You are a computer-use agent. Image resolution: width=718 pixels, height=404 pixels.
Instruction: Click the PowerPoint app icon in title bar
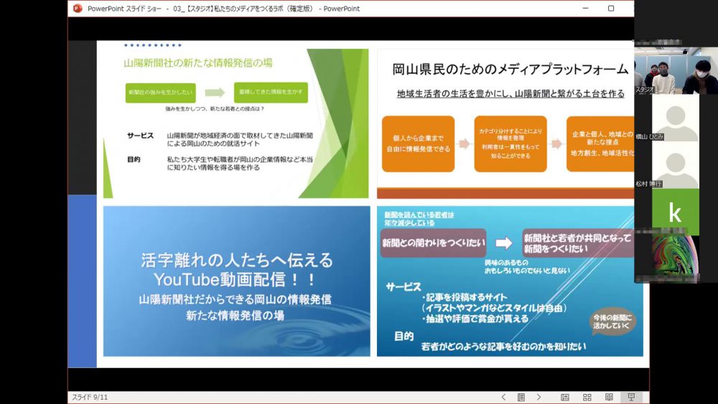78,8
